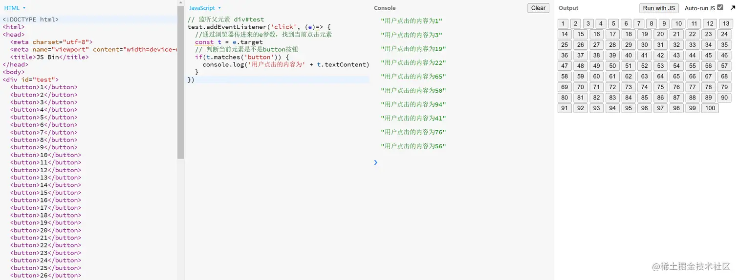Clear the console output
This screenshot has width=739, height=280.
[x=538, y=8]
